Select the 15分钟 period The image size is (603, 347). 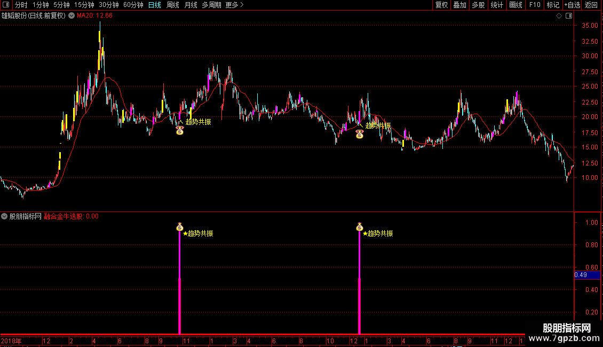point(84,5)
